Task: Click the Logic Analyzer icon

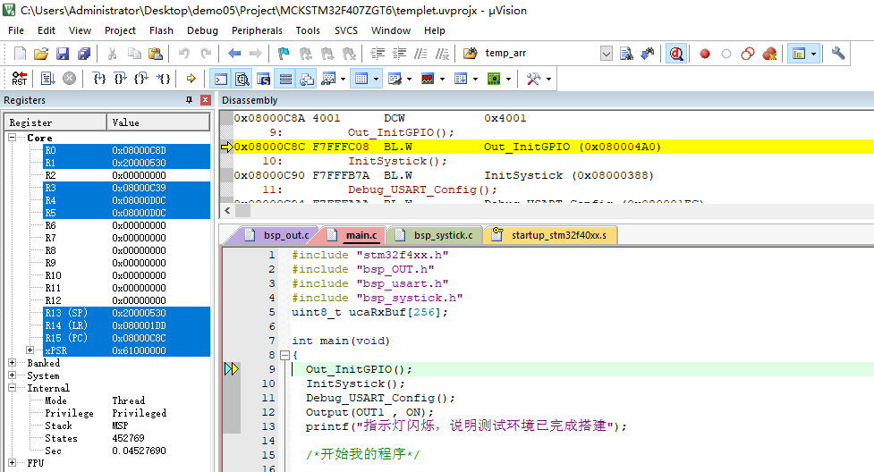Action: (428, 80)
